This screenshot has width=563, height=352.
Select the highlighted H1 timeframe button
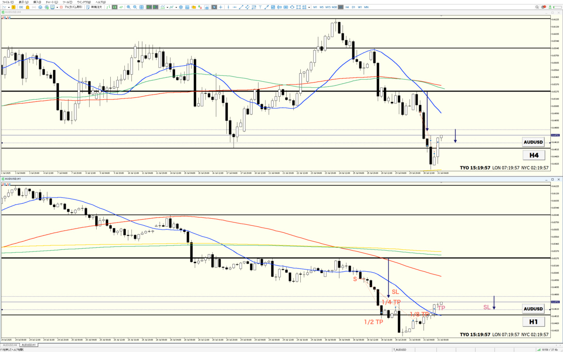coord(341,7)
